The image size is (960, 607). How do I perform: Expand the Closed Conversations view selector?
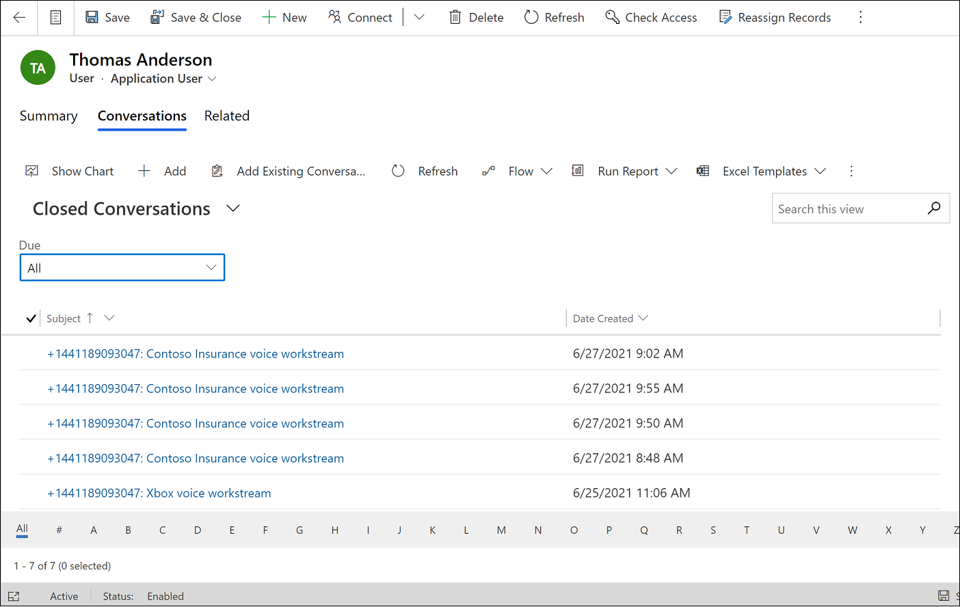(232, 208)
